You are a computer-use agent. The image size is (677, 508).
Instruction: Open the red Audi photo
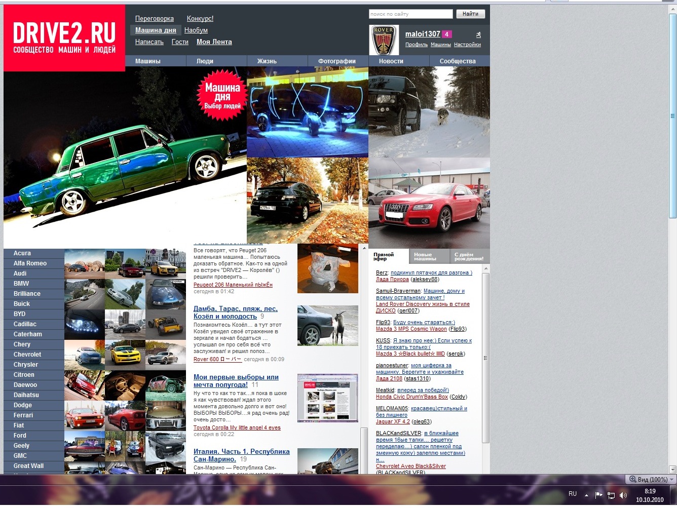[429, 203]
